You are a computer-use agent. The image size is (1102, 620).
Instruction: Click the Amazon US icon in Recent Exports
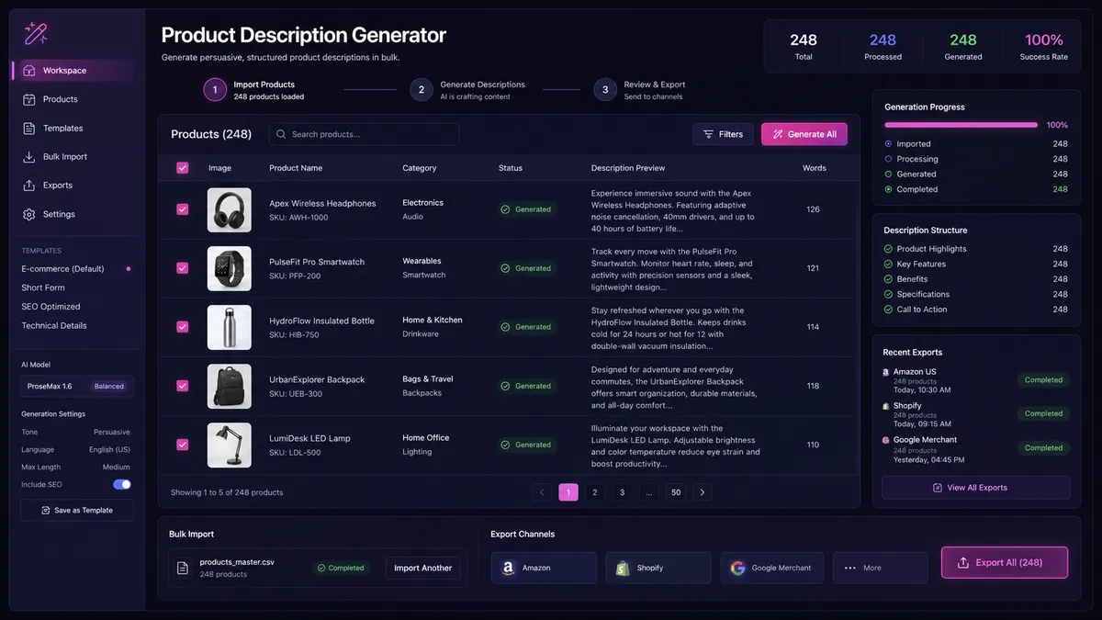[x=886, y=372]
